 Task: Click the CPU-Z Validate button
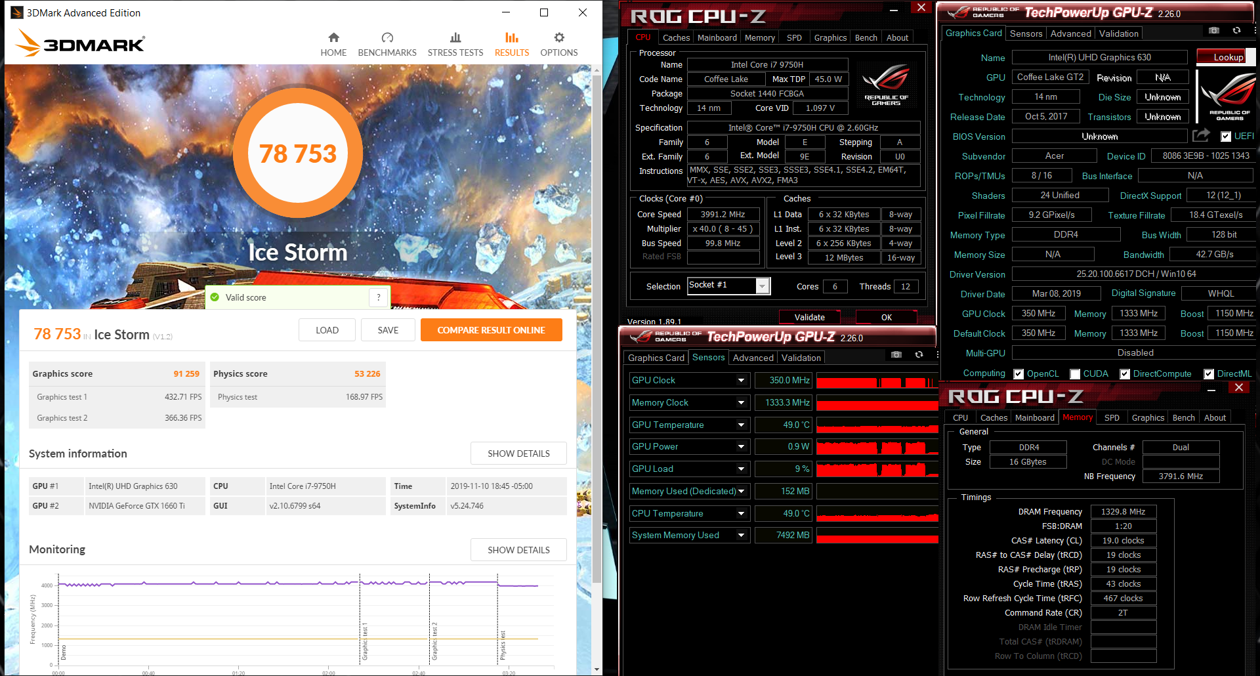tap(810, 317)
